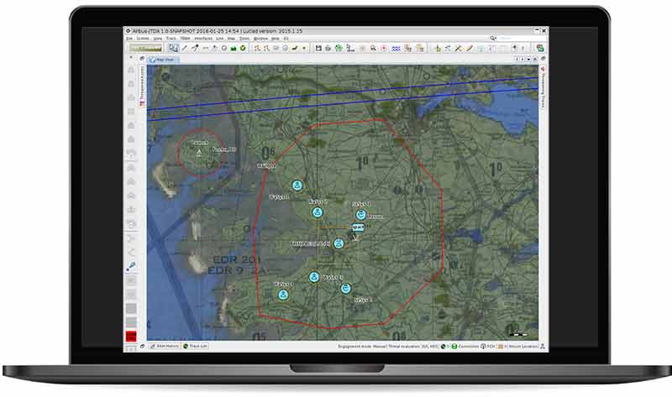Click the FCH status indicator in status bar

point(490,346)
